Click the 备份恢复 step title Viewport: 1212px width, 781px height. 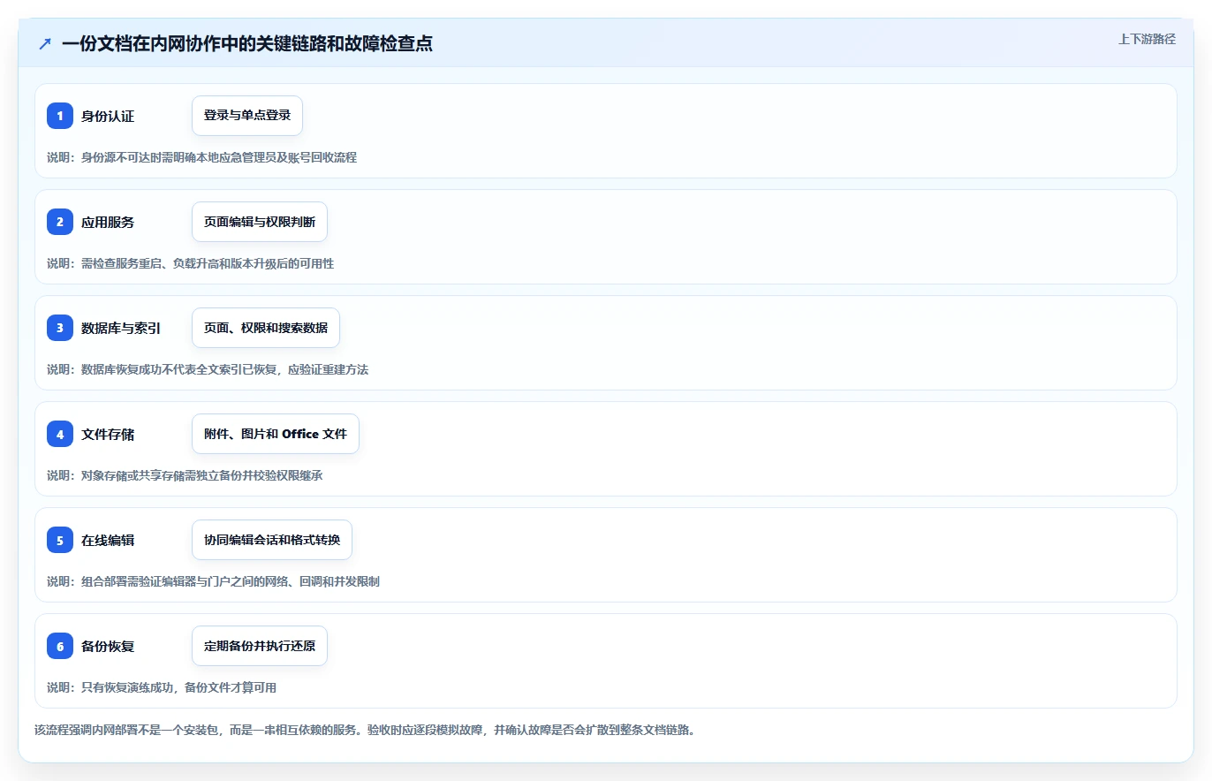point(108,646)
